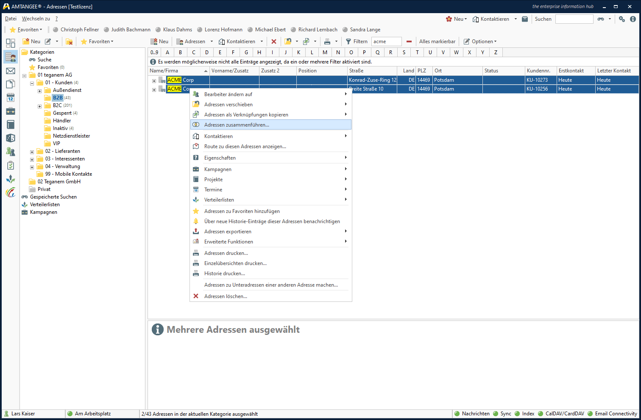Click the Alles markierbar button

[x=437, y=41]
